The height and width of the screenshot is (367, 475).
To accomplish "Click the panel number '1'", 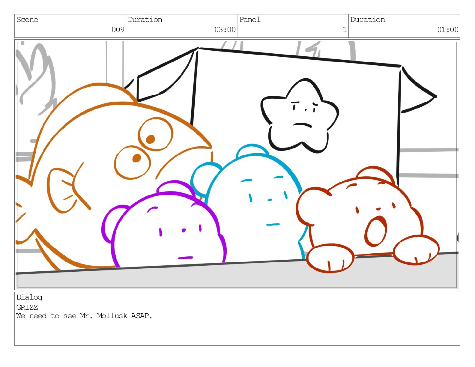I will click(x=345, y=30).
